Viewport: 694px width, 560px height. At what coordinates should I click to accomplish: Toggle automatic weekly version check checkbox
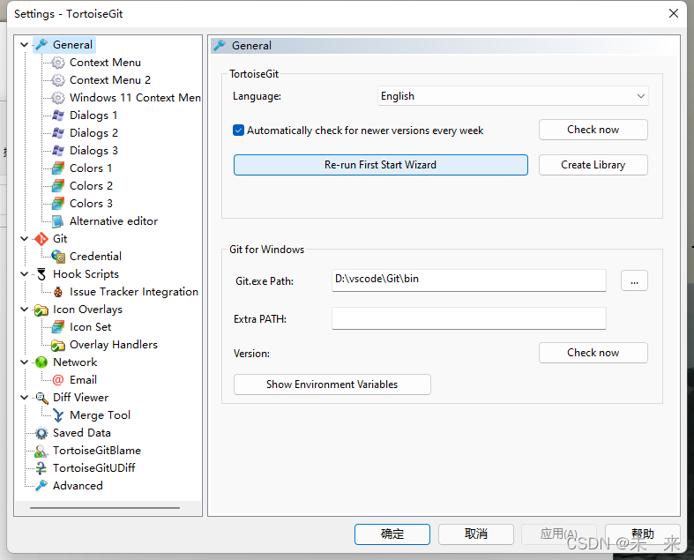(x=238, y=131)
